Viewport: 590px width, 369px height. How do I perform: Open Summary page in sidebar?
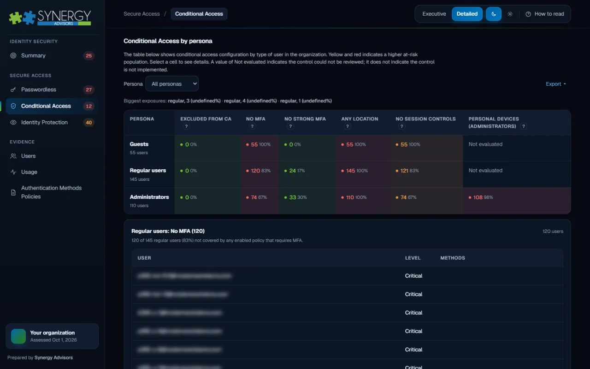coord(52,56)
